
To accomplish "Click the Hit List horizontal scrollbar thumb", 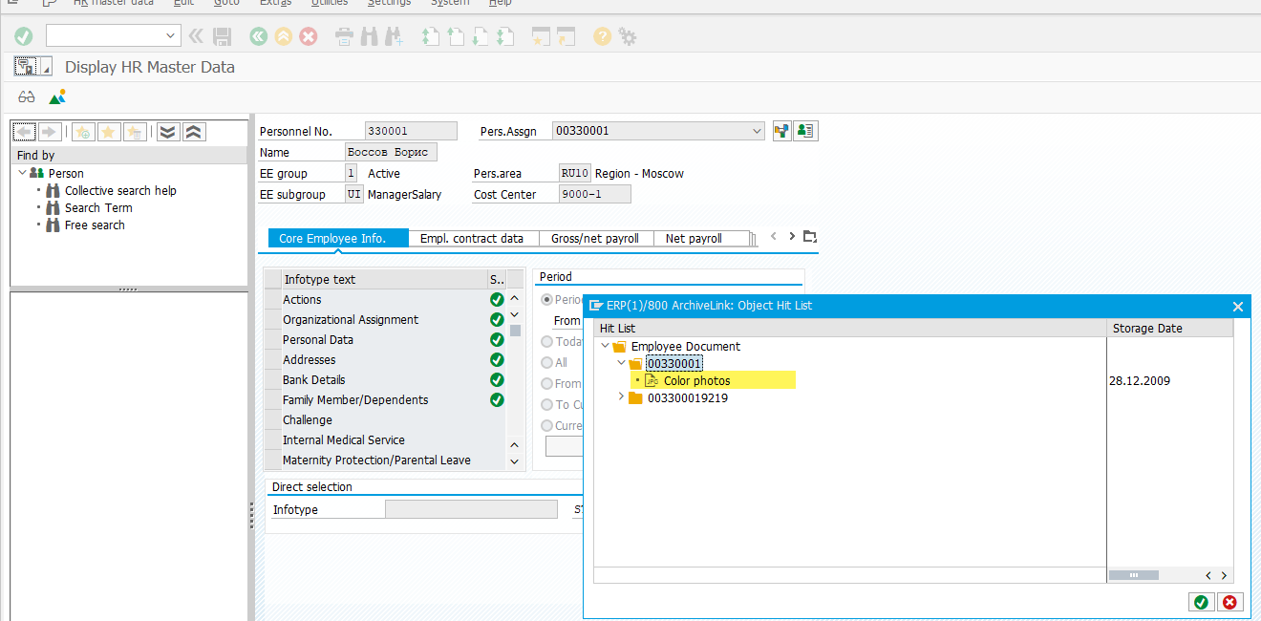I will [1134, 575].
